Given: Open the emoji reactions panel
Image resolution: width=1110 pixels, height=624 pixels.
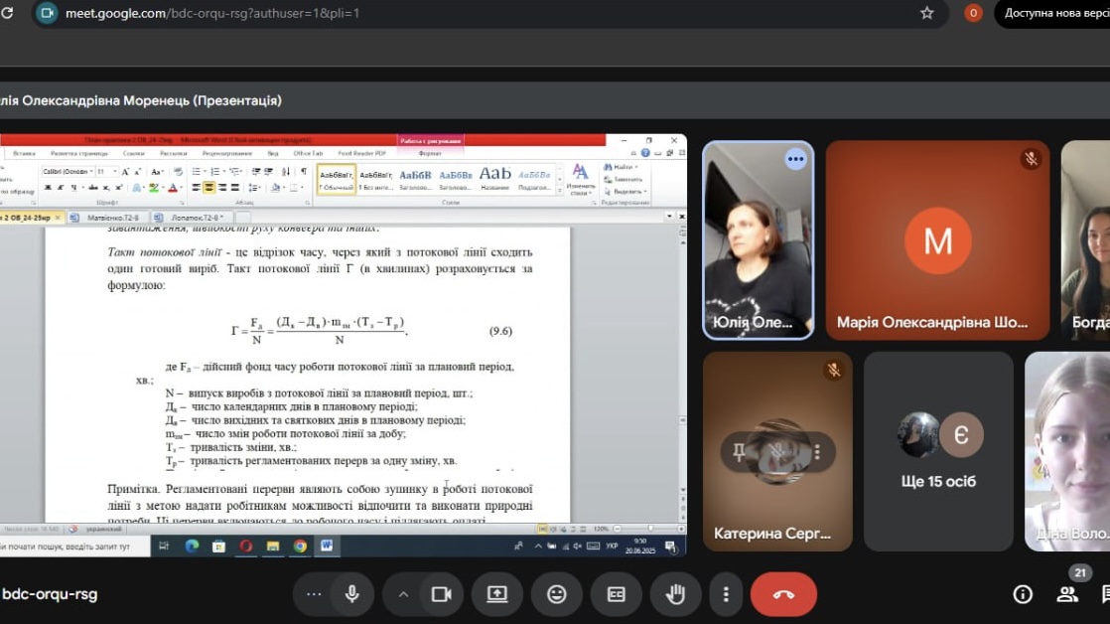Looking at the screenshot, I should click(x=556, y=594).
